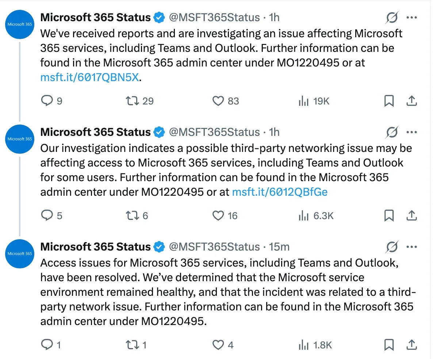
Task: Reply to the tweet posted 15 minutes ago
Action: tap(47, 345)
